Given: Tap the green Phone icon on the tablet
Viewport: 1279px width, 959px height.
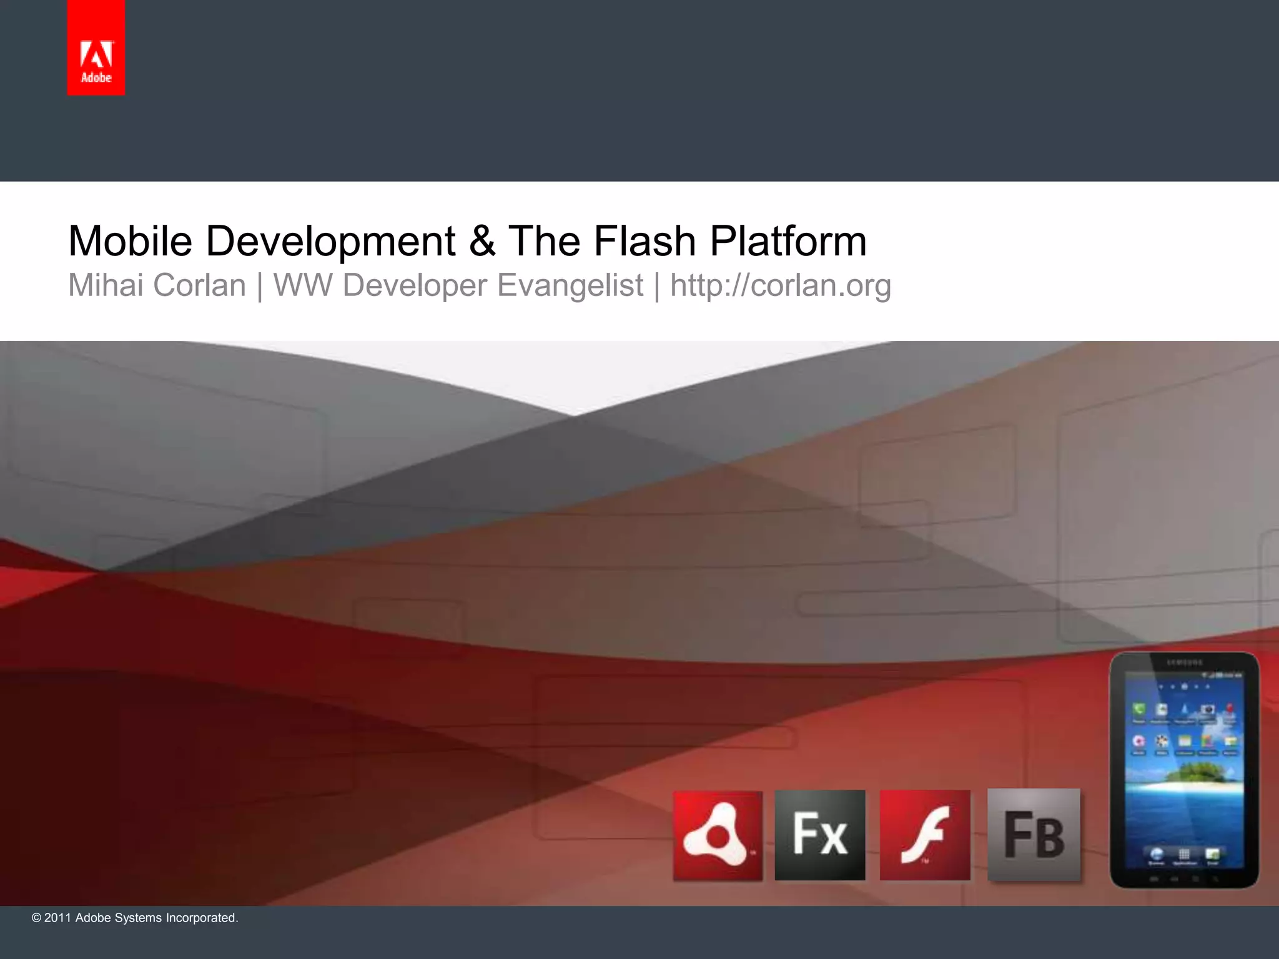Looking at the screenshot, I should pos(1139,709).
